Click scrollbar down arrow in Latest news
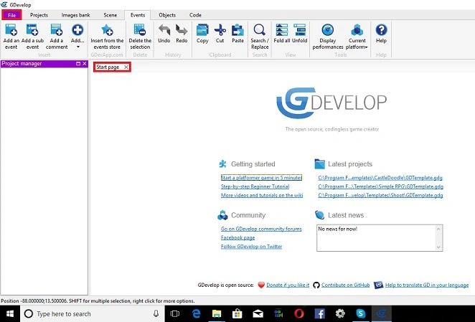 438,247
